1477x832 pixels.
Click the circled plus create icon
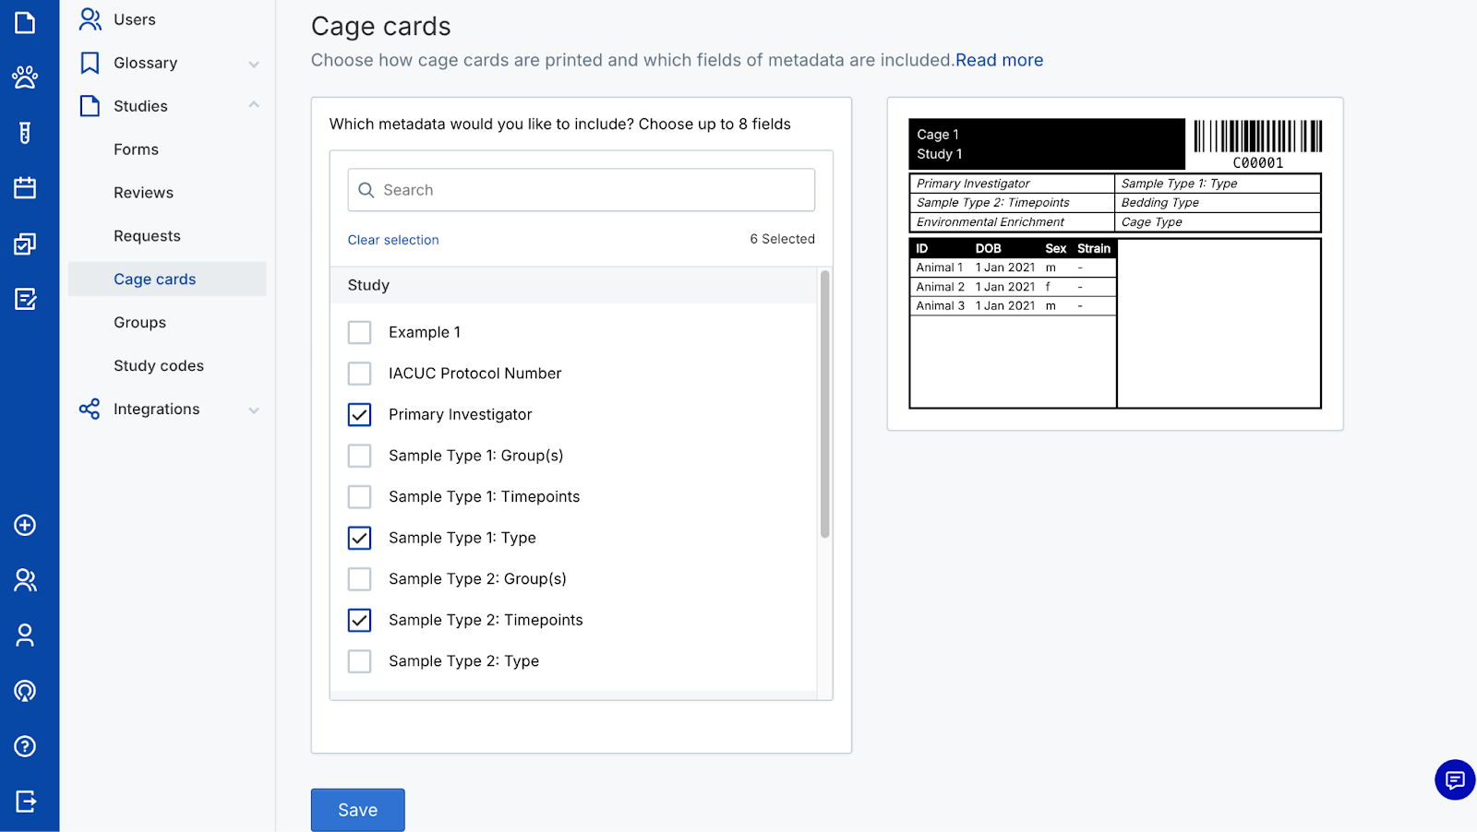coord(25,525)
